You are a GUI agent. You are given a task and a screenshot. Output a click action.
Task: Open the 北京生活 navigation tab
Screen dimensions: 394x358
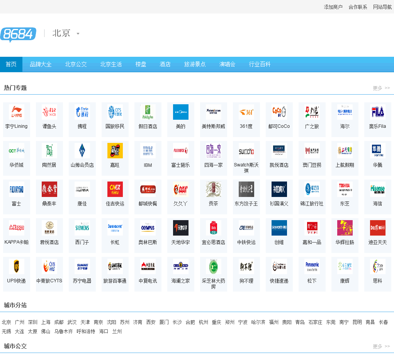111,64
